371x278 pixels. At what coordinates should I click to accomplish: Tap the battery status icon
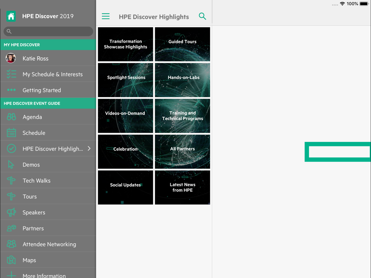tap(364, 4)
